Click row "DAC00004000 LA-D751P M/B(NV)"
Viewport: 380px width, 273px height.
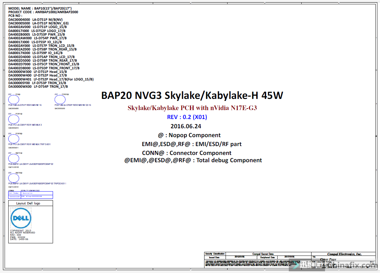35,20
